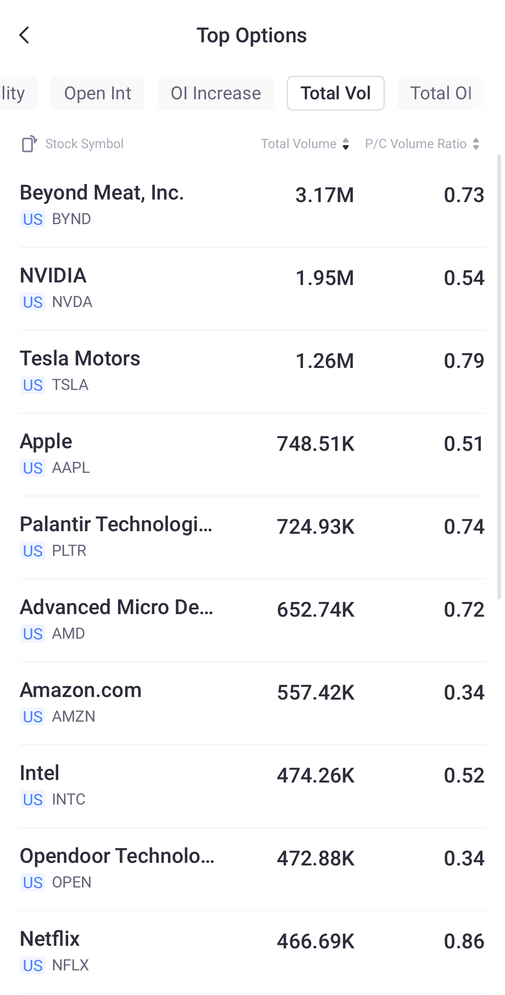Switch to the OI Increase tab
505x995 pixels.
[x=216, y=93]
